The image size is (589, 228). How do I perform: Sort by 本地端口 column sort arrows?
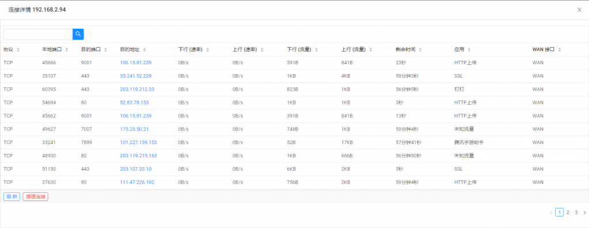click(66, 50)
